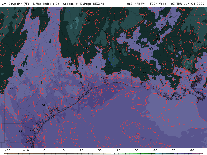The width and height of the screenshot is (207, 155).
Task: Click the 74 dewpoint value on the map
Action: [x=31, y=130]
